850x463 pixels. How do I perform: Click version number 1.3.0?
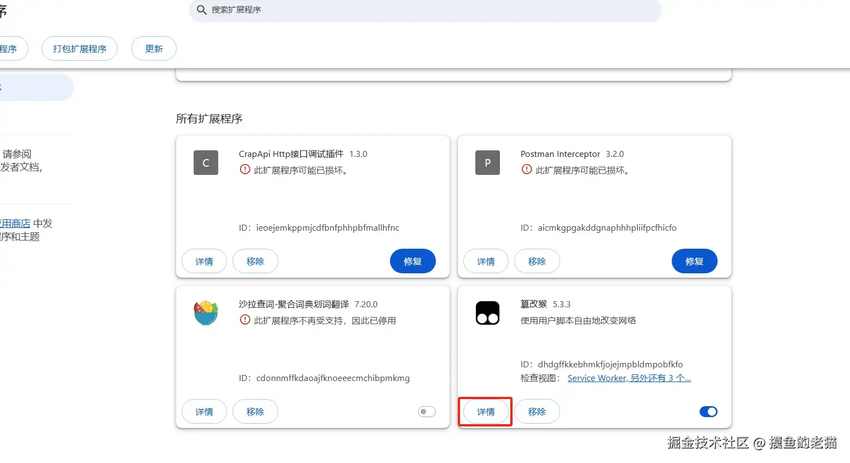(358, 154)
